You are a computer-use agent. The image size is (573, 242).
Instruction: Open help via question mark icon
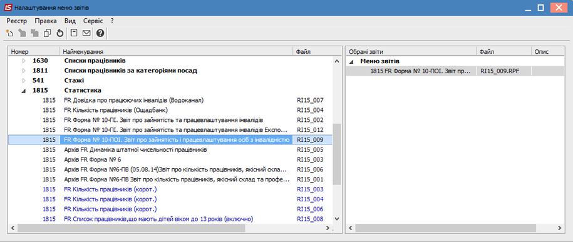100,33
